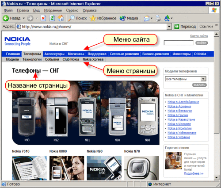
Task: Open the Back button history dropdown arrow
Action: [23, 18]
